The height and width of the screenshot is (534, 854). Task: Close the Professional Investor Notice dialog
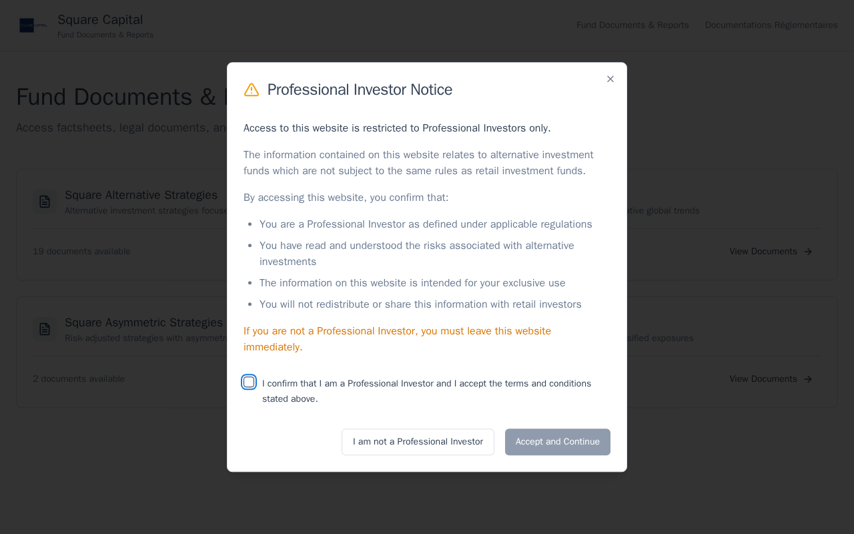[610, 79]
